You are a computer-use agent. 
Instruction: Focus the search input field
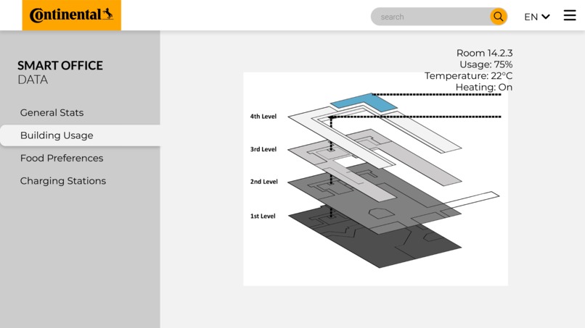430,17
